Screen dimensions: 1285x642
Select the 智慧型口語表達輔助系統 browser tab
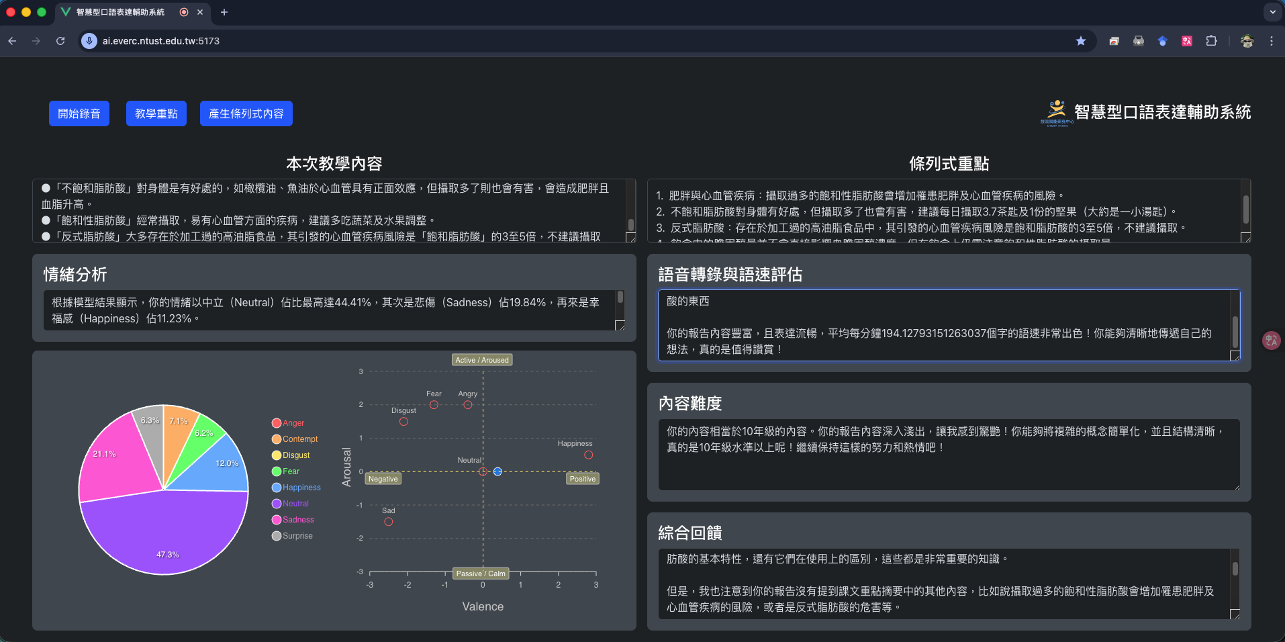coord(121,12)
